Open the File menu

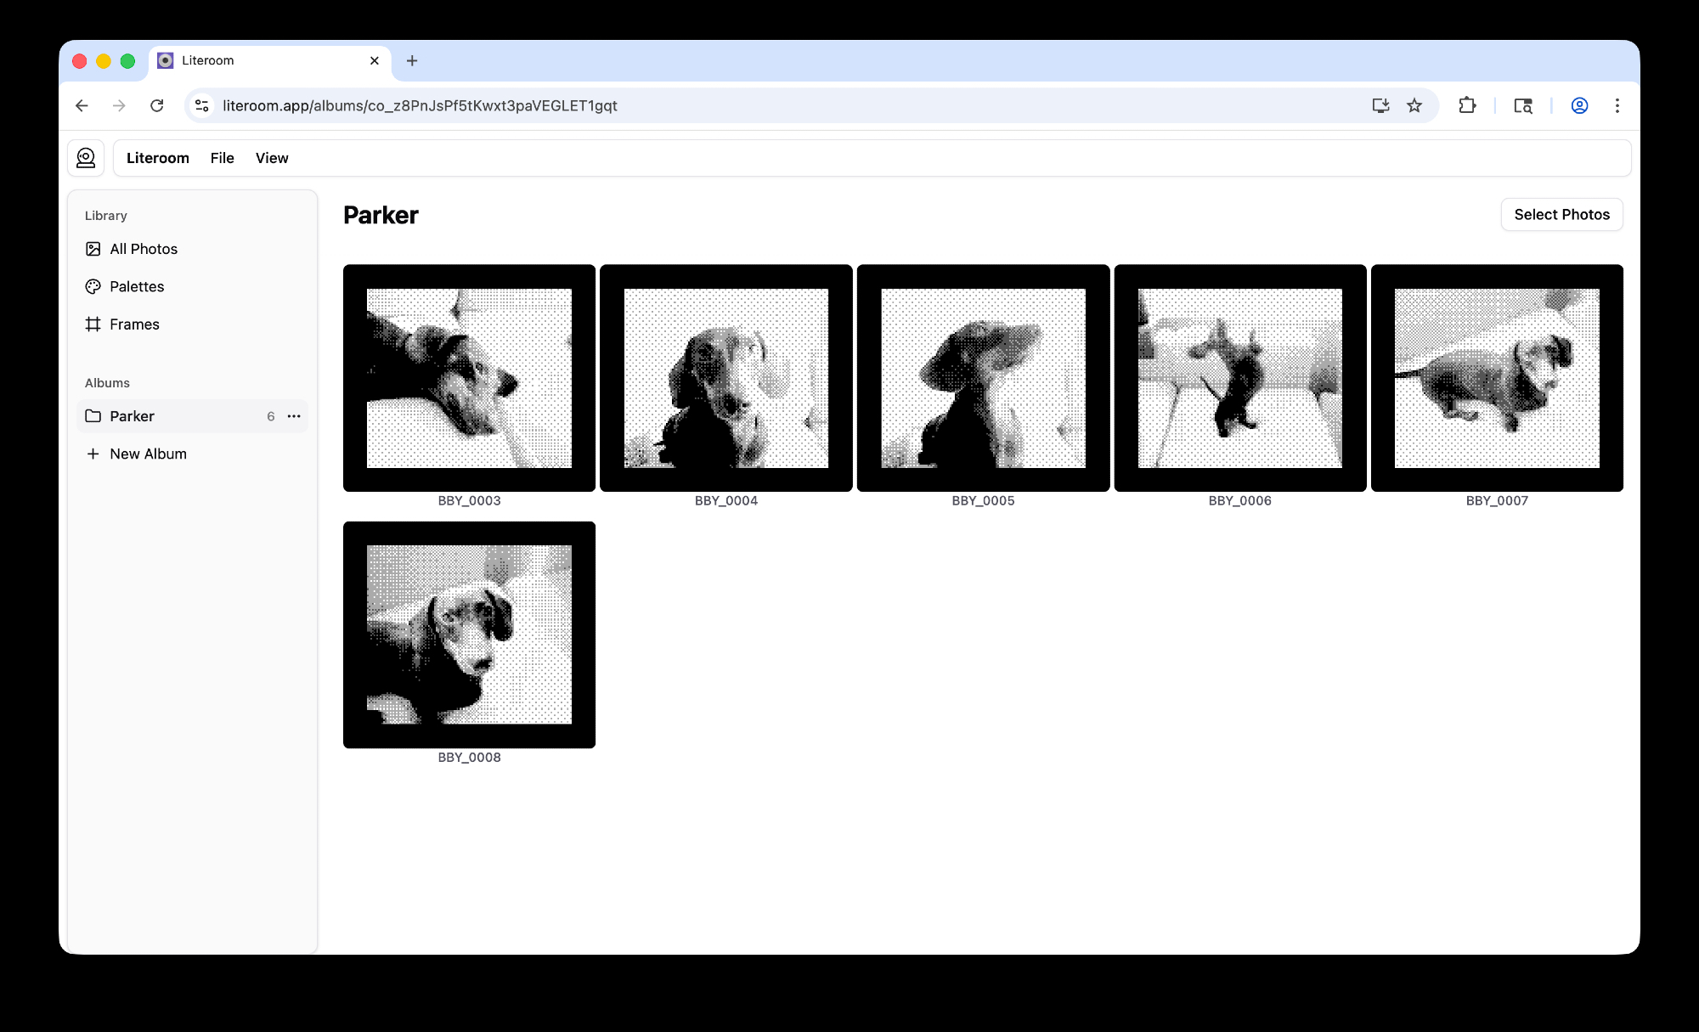point(222,158)
